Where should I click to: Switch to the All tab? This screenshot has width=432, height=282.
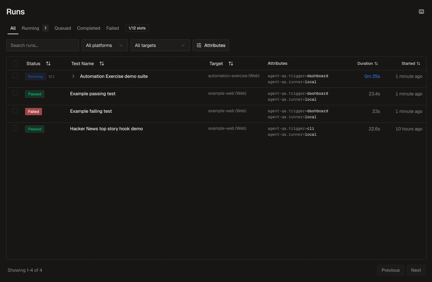(x=13, y=28)
